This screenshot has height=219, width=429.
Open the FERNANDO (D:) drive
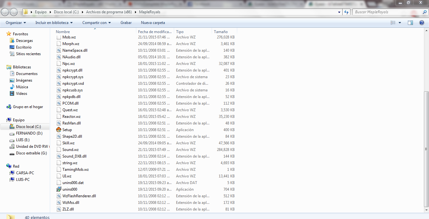tap(29, 133)
